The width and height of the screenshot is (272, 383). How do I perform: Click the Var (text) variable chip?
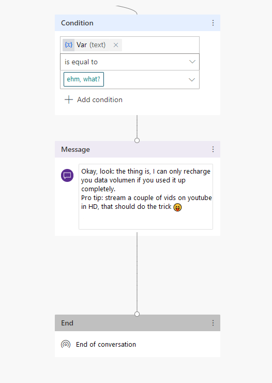pos(92,45)
